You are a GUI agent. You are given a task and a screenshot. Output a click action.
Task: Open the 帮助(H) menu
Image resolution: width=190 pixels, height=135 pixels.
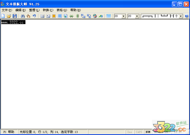[76, 10]
